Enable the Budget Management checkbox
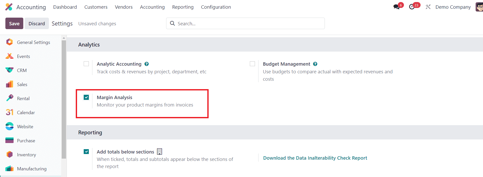Screen dimensions: 483x177 252,64
